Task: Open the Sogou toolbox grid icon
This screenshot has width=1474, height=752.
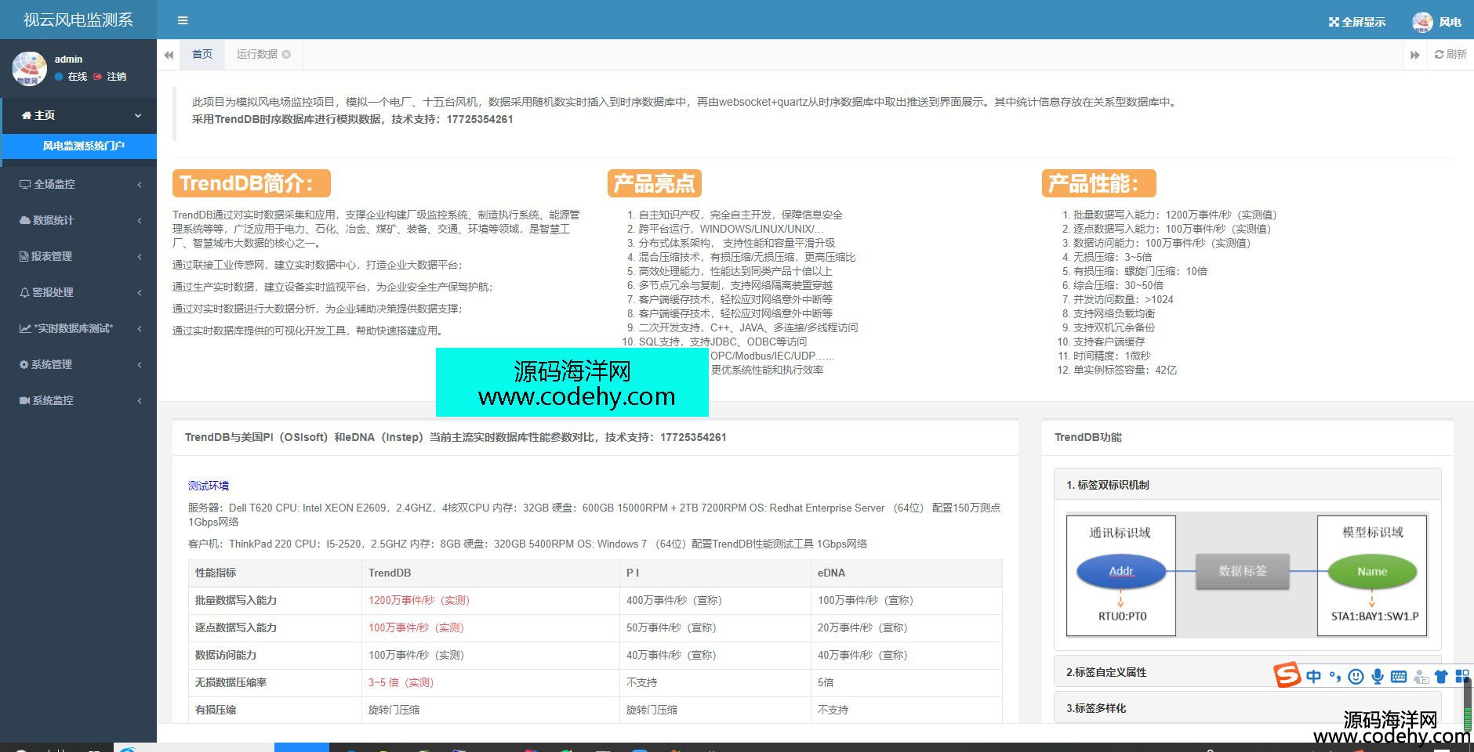Action: pos(1461,677)
